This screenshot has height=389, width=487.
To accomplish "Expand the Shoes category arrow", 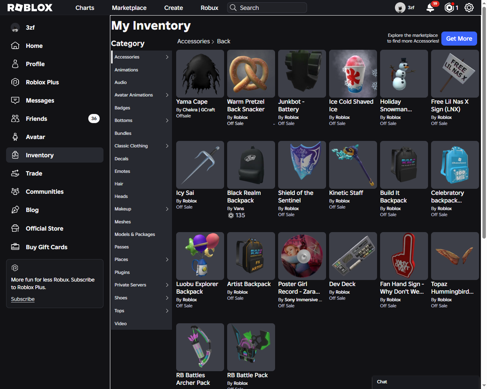I will [167, 298].
